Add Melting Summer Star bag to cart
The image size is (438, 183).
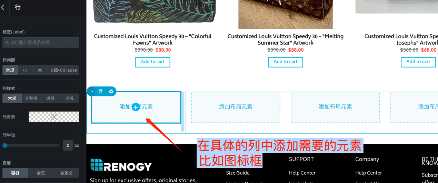point(286,62)
